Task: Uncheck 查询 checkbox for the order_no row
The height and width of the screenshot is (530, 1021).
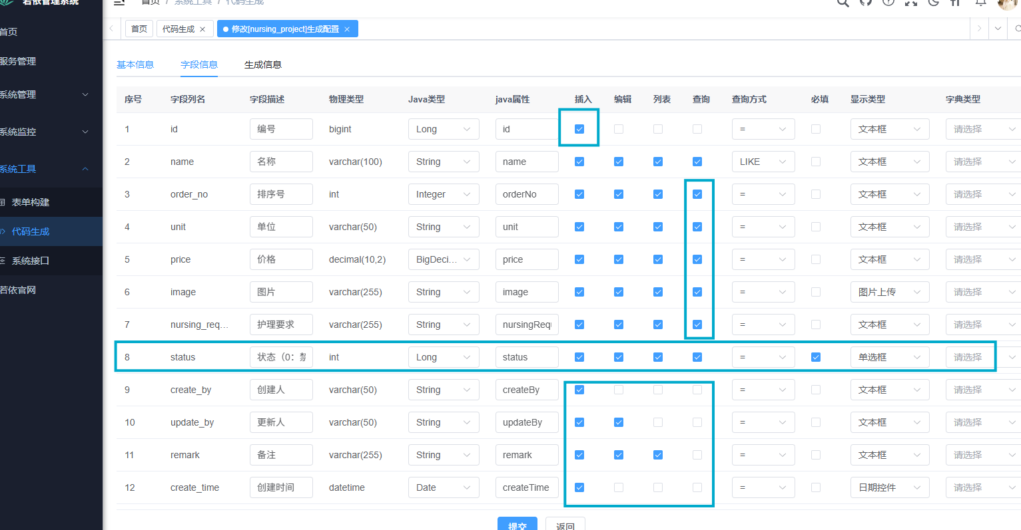Action: (697, 194)
